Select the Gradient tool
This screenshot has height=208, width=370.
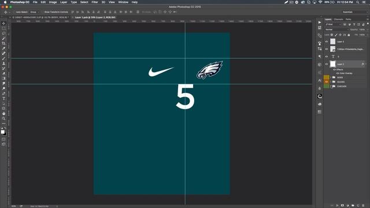pyautogui.click(x=3, y=79)
